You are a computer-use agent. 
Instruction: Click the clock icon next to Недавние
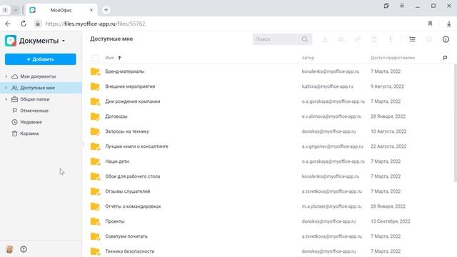point(14,122)
